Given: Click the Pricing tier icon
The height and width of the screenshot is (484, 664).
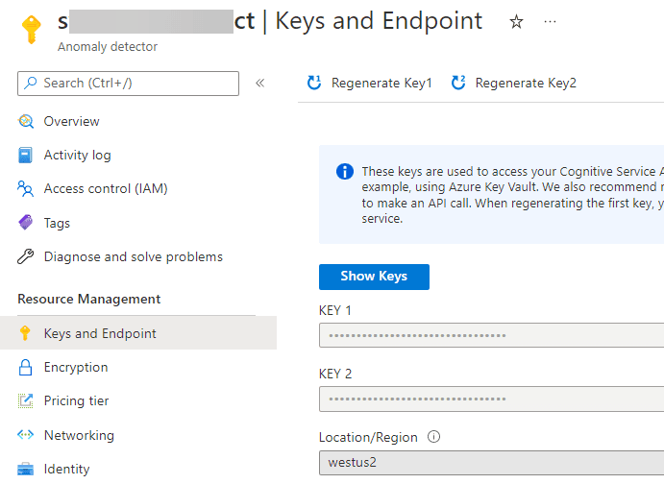Looking at the screenshot, I should tap(25, 400).
